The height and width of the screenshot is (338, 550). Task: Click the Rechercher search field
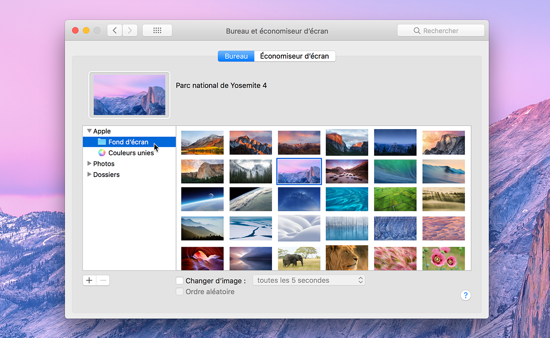[441, 31]
